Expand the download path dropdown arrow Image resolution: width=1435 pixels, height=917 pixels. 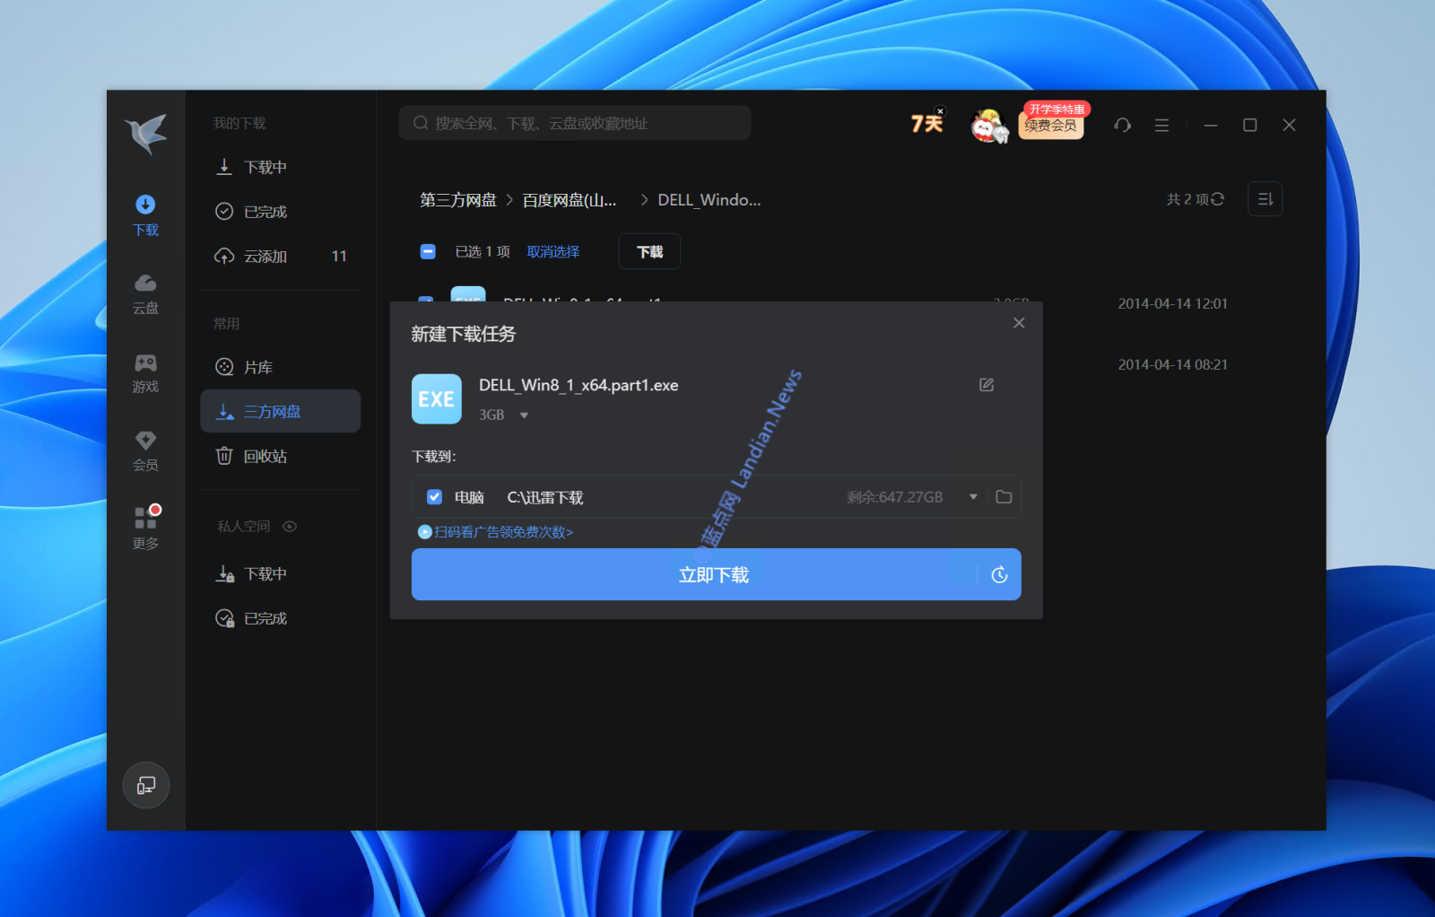[x=973, y=497]
